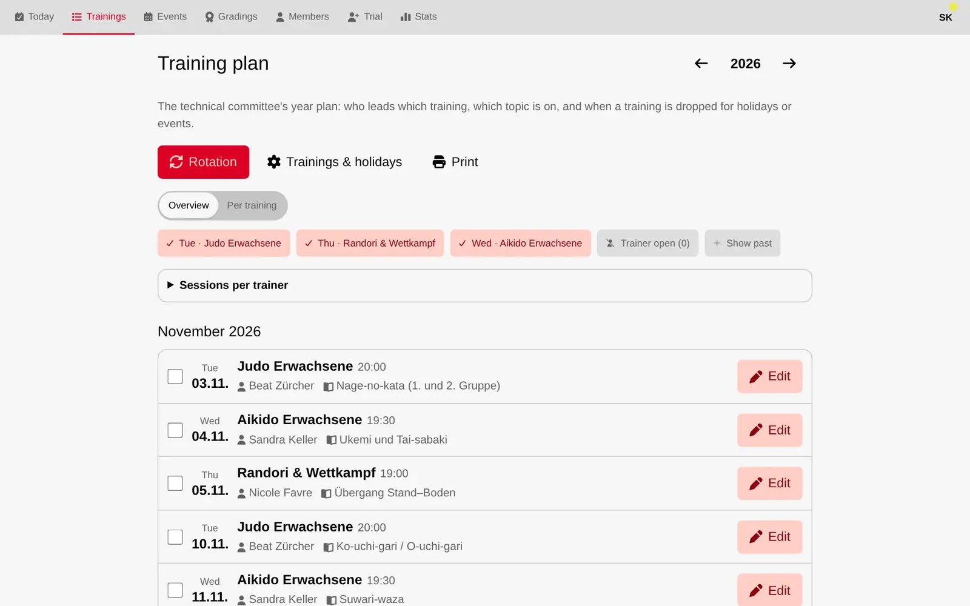Click topic Ukemi und Tai-sabaki
The height and width of the screenshot is (606, 970).
[x=393, y=440]
